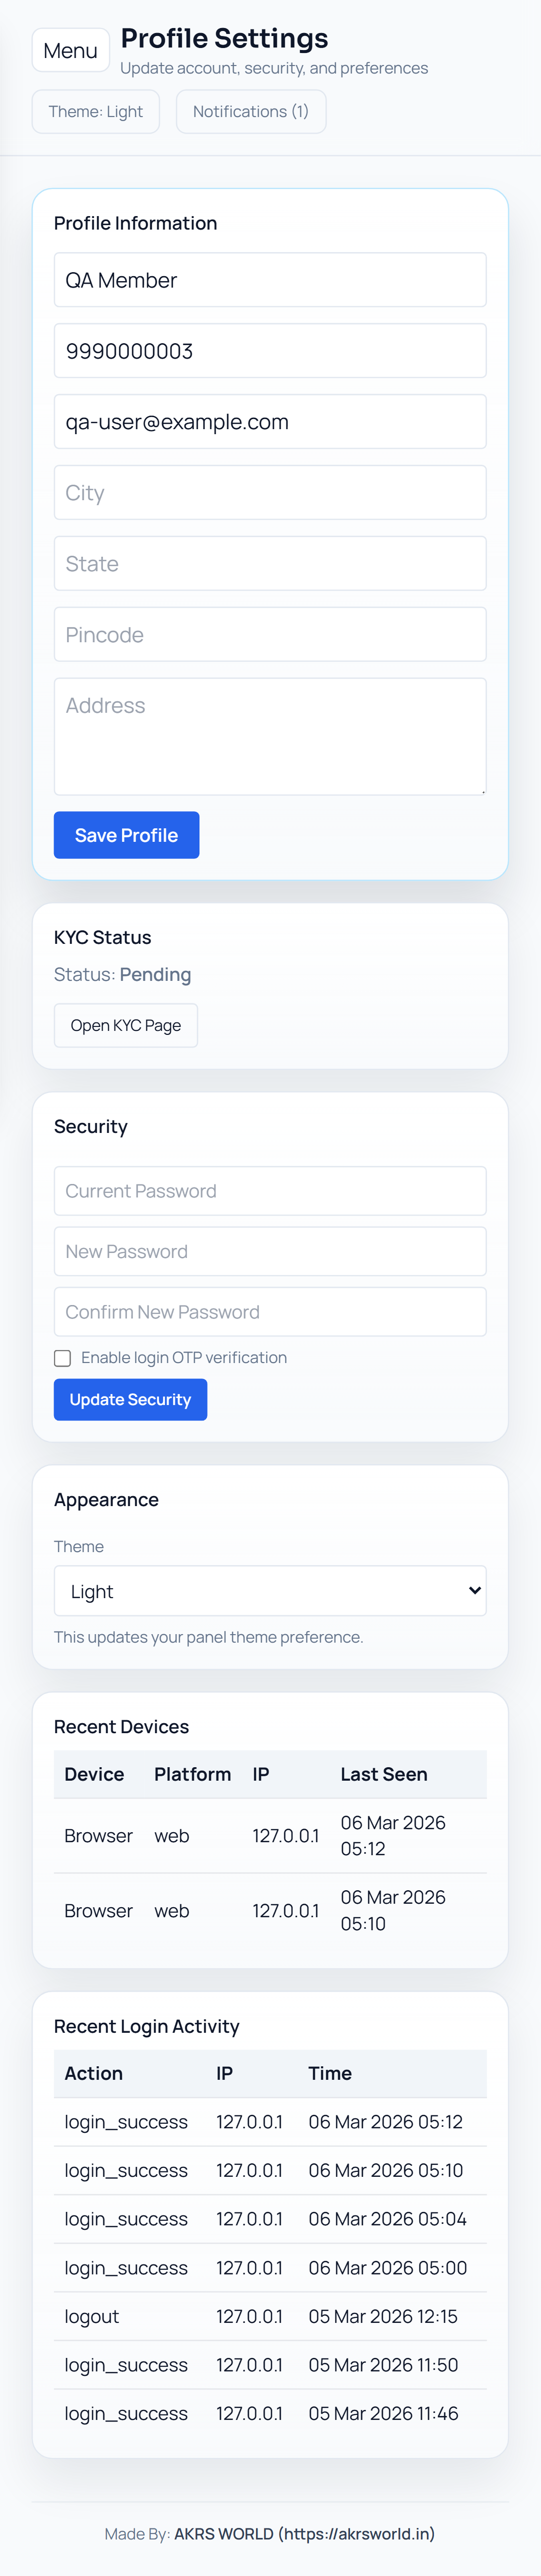Viewport: 541px width, 2576px height.
Task: Focus the City input field
Action: (270, 493)
